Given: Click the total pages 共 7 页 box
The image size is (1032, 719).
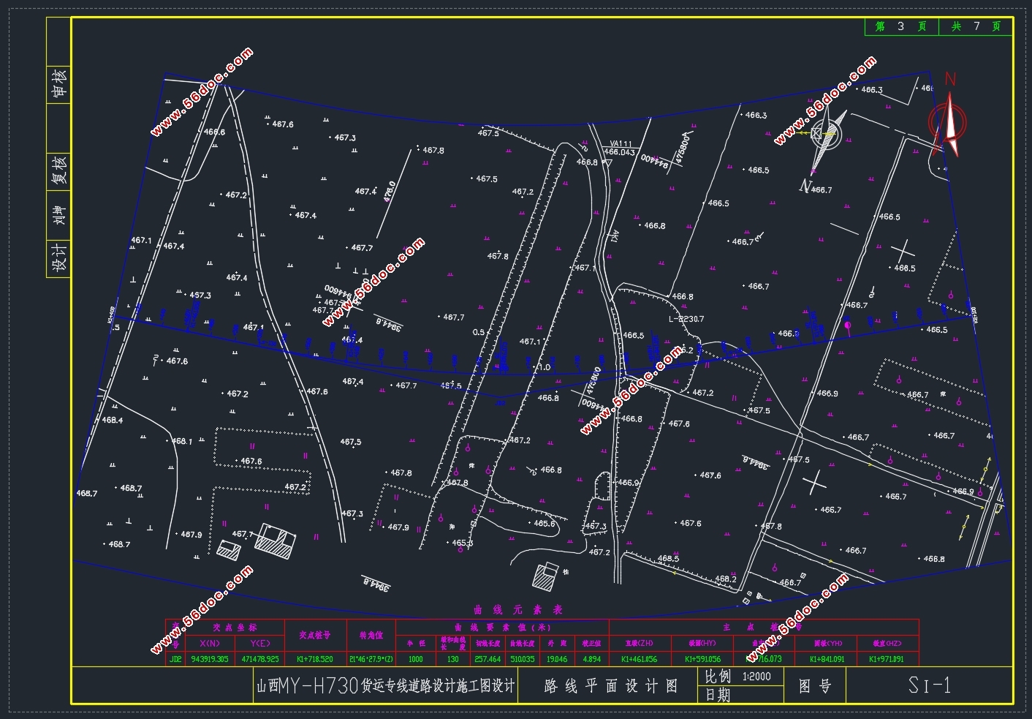Looking at the screenshot, I should [976, 26].
